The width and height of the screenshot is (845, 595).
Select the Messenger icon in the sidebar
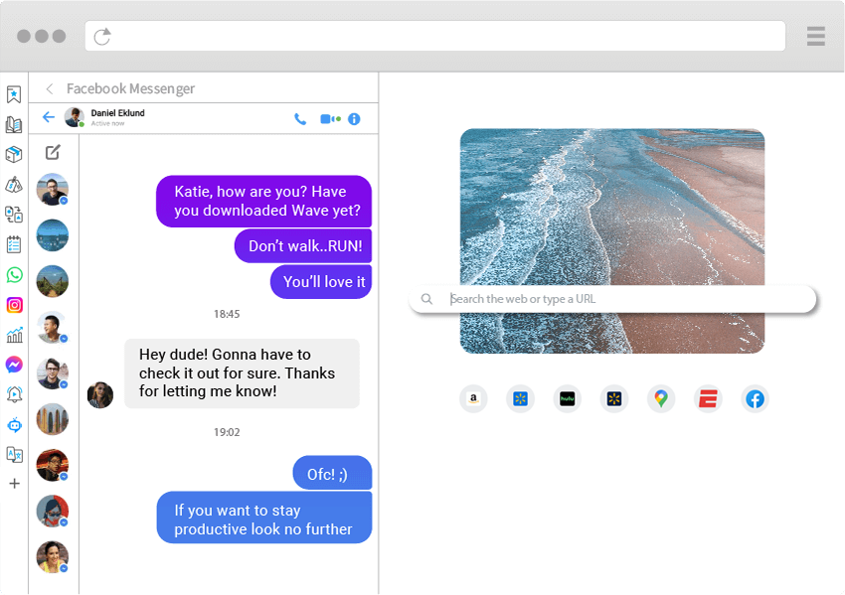pyautogui.click(x=15, y=366)
